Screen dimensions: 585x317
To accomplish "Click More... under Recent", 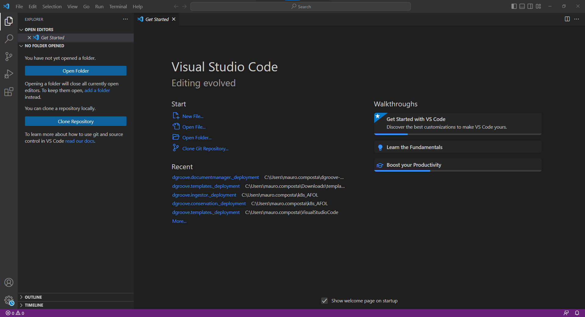I will click(179, 221).
